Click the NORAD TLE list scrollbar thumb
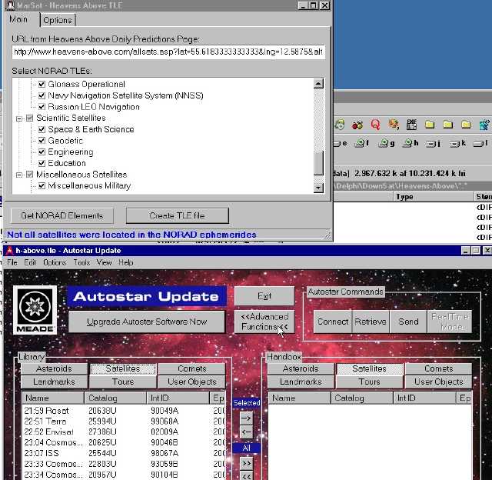 [318, 163]
